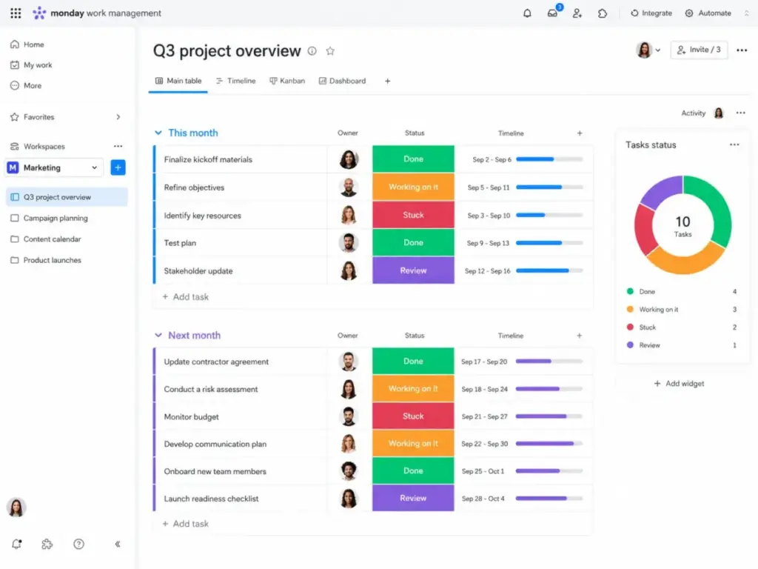
Task: Add column to Next month group
Action: (579, 336)
